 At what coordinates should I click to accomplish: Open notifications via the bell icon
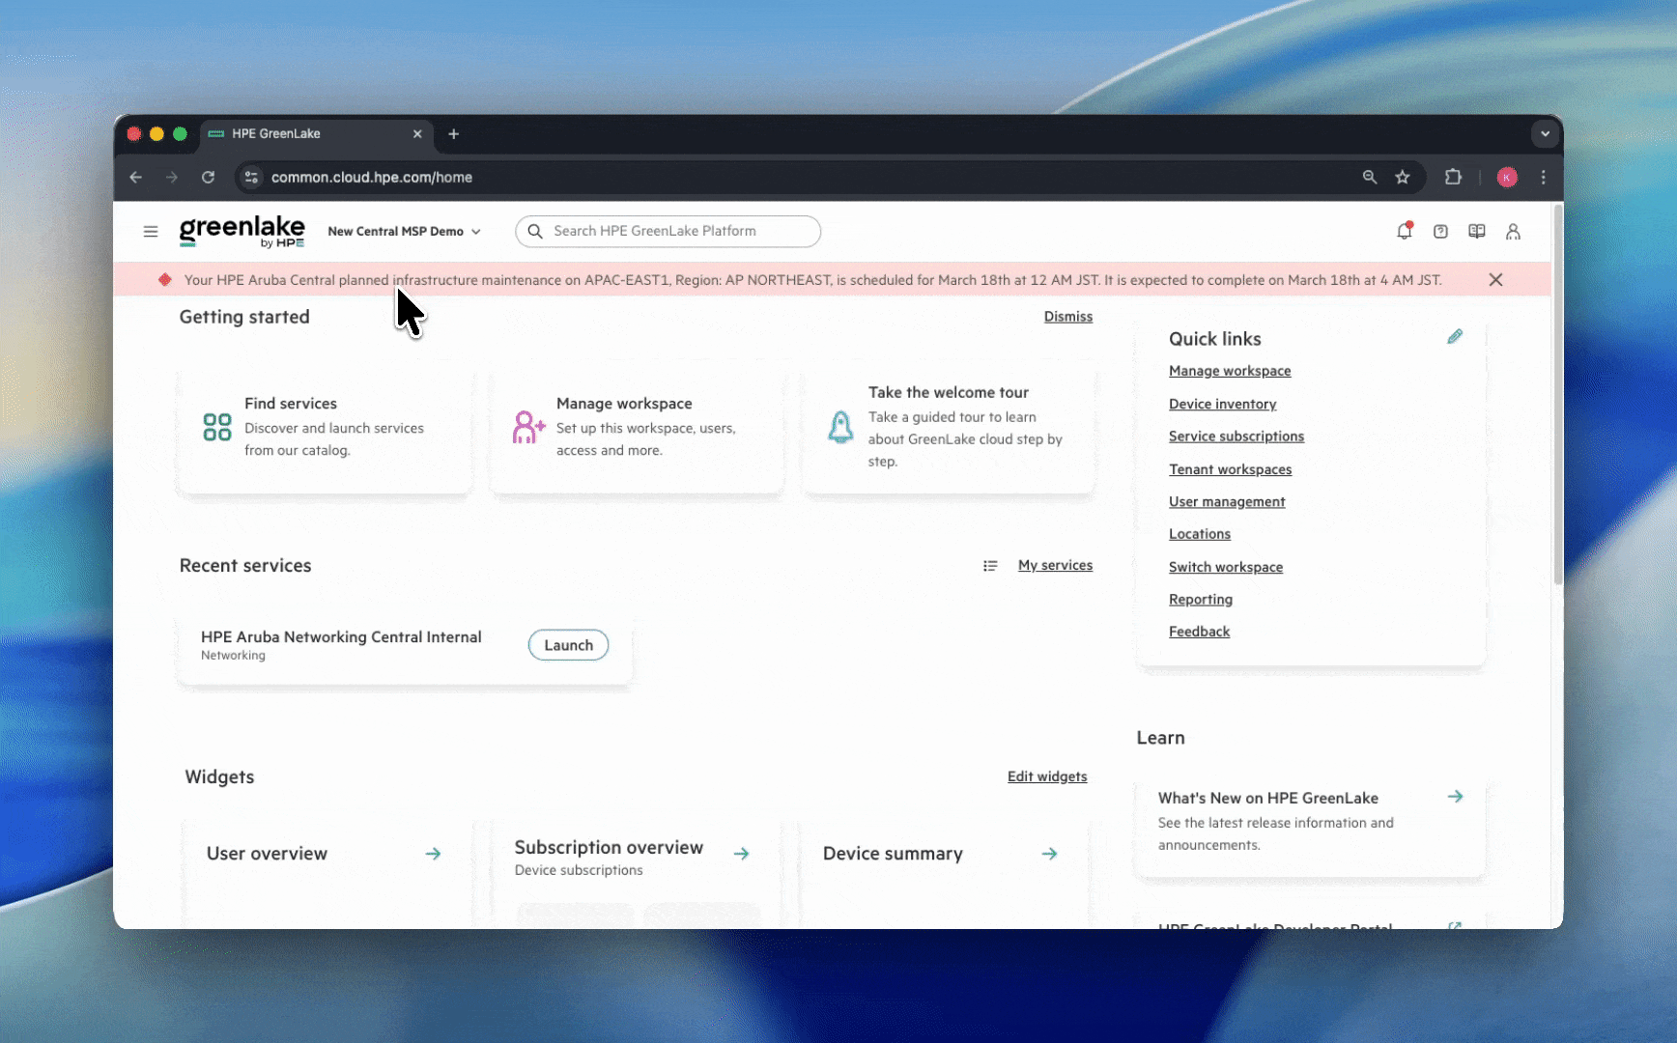pos(1405,231)
